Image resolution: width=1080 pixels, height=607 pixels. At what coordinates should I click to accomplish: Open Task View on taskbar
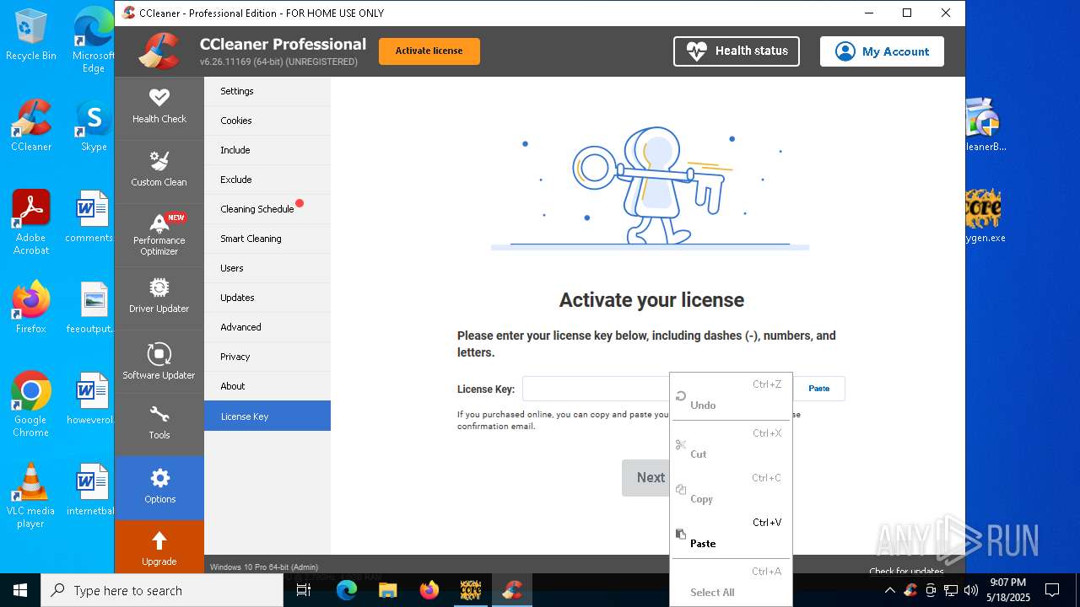304,590
